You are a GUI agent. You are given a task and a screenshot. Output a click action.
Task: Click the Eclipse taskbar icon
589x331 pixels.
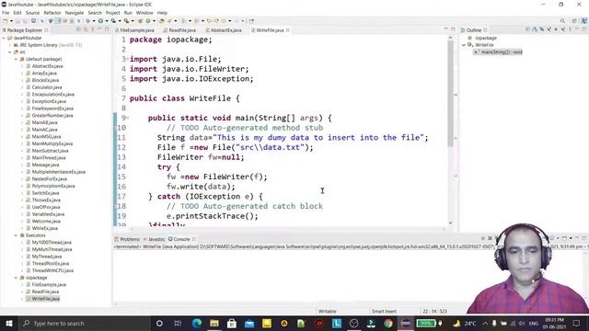pyautogui.click(x=406, y=323)
